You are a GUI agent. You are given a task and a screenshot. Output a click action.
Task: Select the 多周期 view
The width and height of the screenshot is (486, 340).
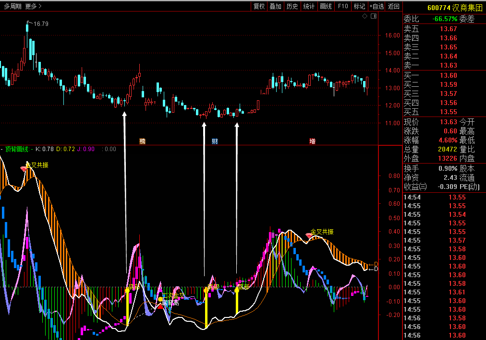[x=12, y=6]
